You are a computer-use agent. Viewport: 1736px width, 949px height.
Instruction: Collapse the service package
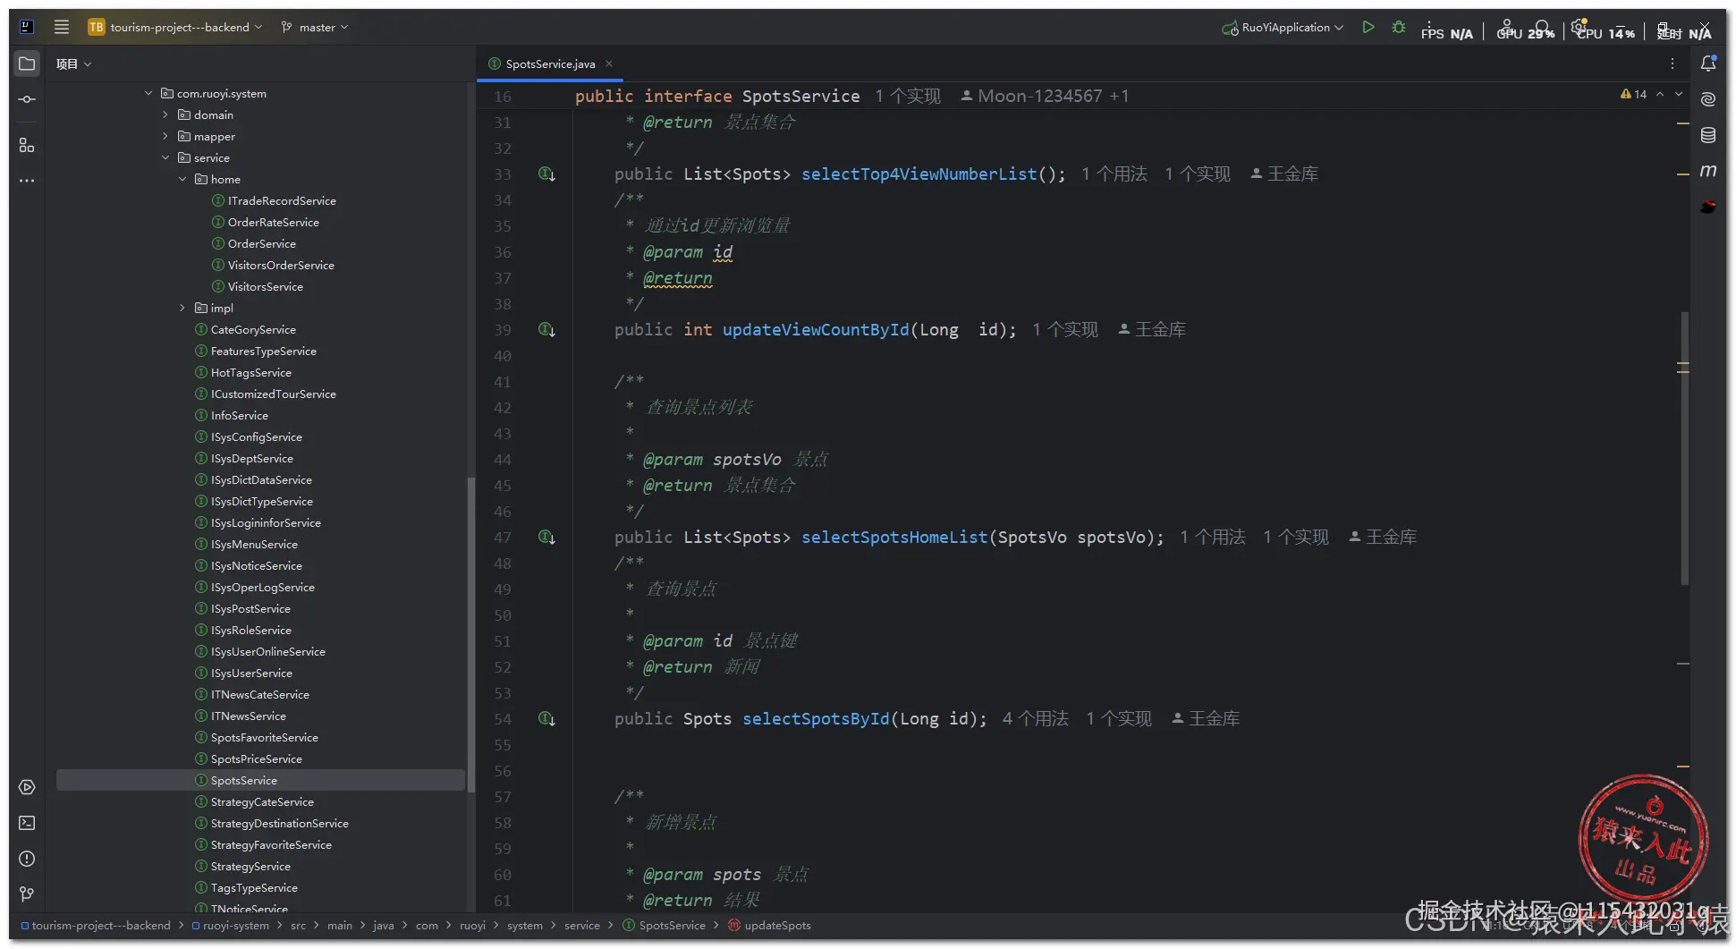tap(165, 157)
